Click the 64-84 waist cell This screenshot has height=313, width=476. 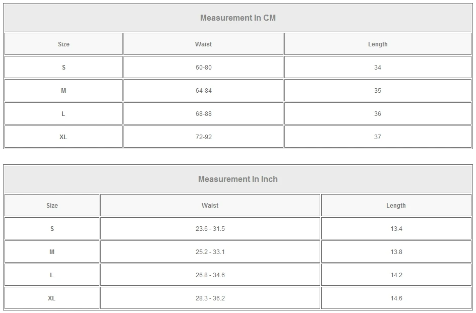[203, 91]
